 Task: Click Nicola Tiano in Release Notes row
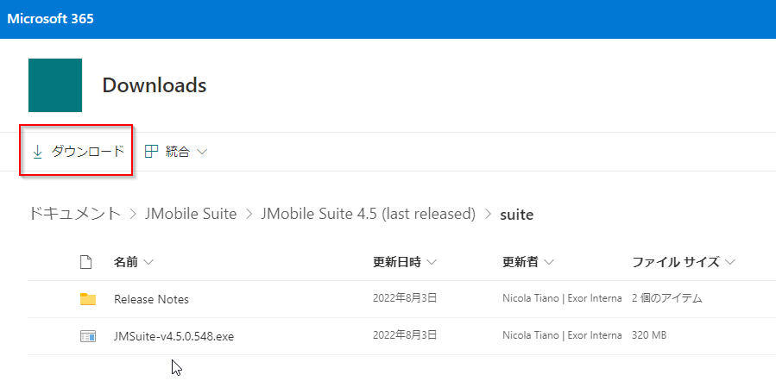pos(562,298)
